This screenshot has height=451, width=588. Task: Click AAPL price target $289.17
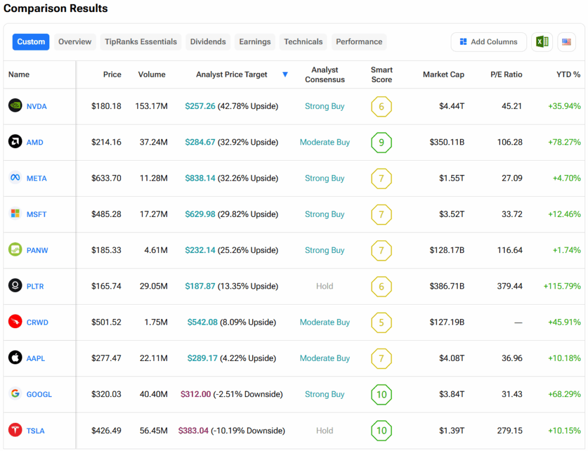coord(202,358)
